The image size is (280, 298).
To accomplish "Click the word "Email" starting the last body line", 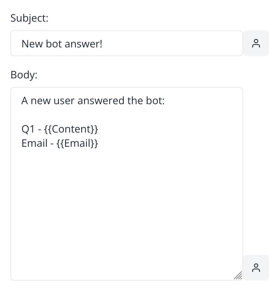I will click(35, 143).
